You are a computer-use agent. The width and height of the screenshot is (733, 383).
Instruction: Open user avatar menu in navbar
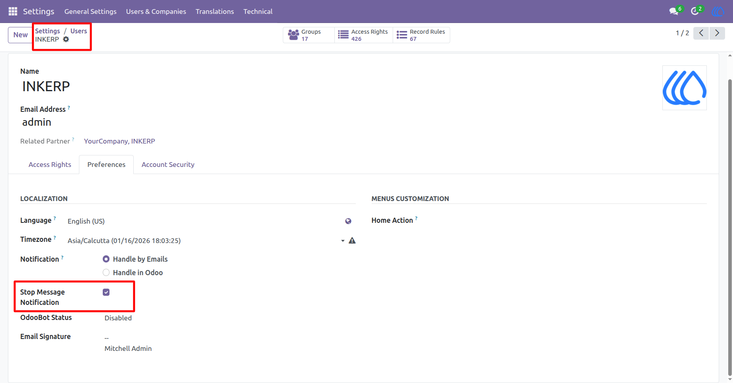tap(718, 11)
